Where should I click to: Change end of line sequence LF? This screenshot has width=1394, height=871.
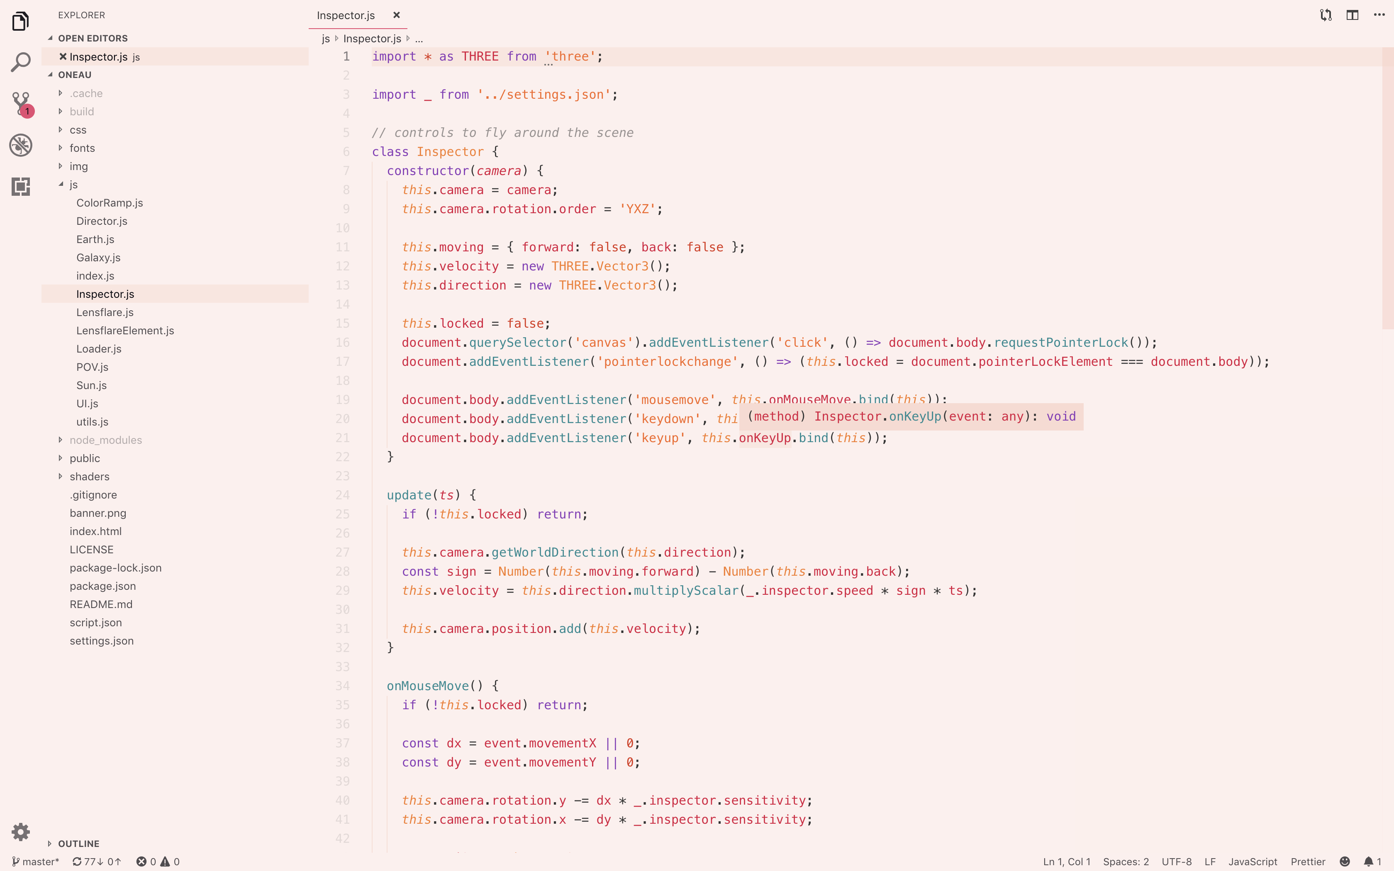1210,862
